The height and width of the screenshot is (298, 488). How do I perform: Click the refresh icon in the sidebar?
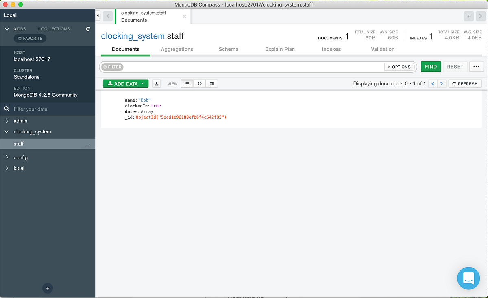point(88,29)
